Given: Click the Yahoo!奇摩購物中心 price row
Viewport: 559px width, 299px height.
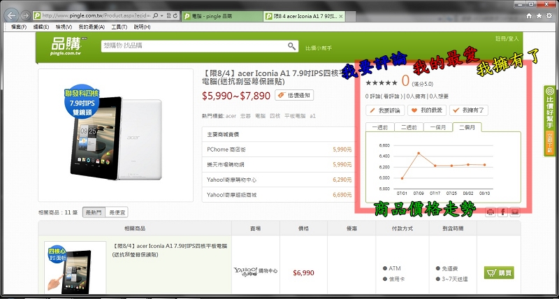Looking at the screenshot, I should click(x=279, y=180).
